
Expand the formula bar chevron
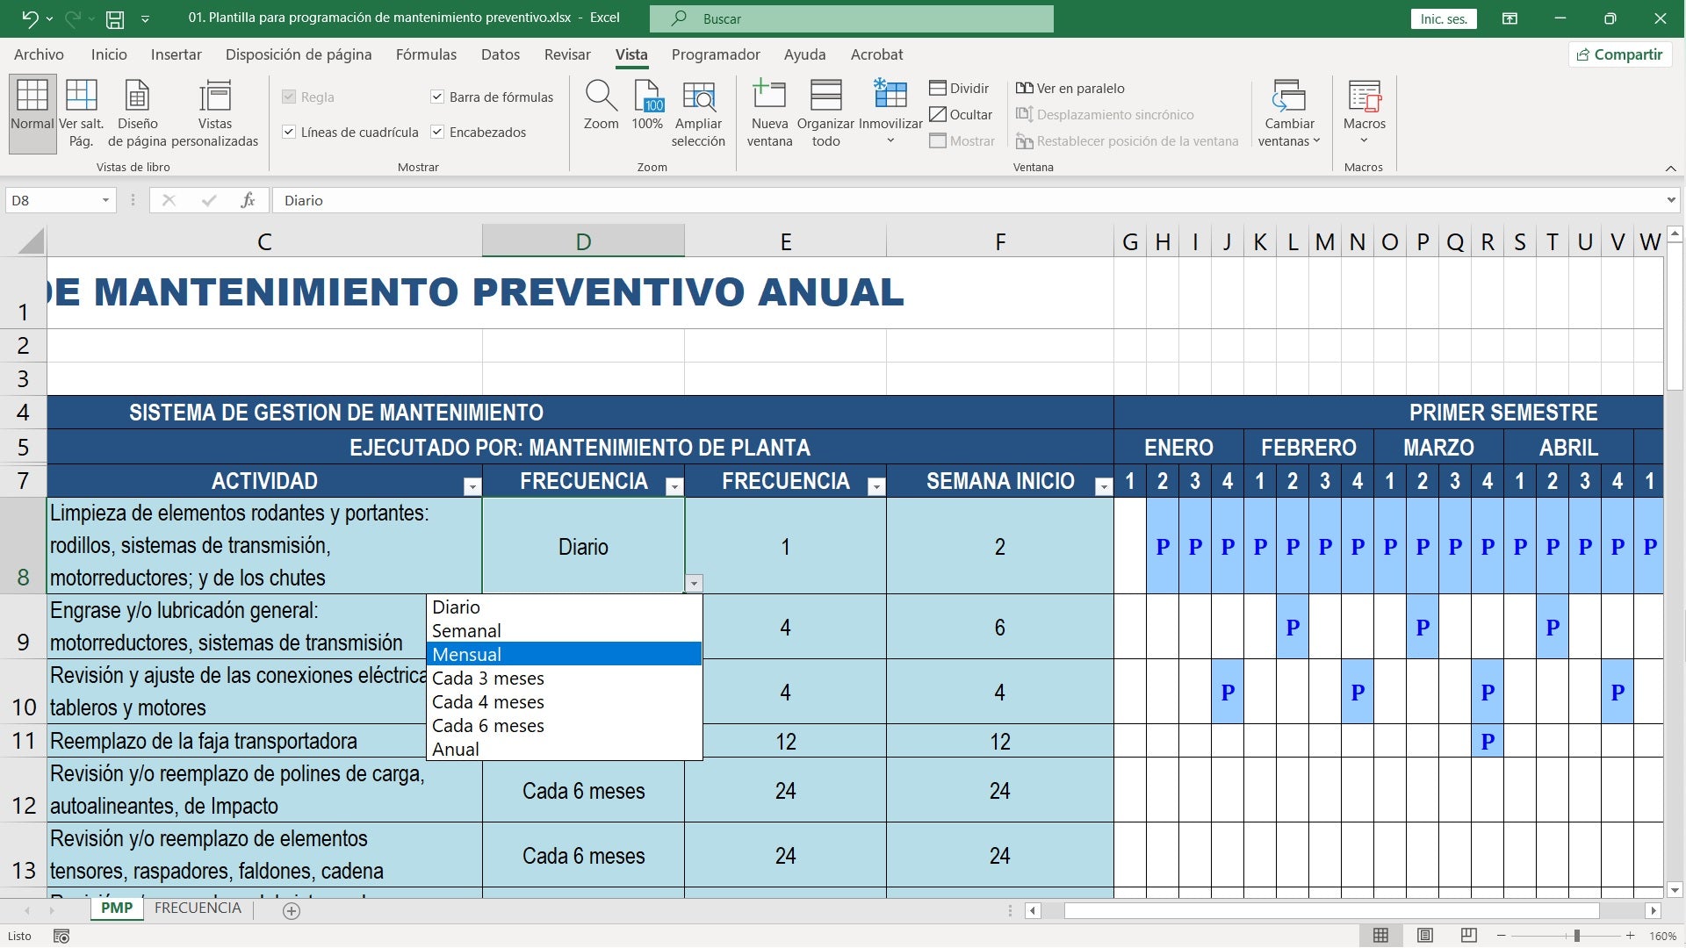click(x=1670, y=200)
